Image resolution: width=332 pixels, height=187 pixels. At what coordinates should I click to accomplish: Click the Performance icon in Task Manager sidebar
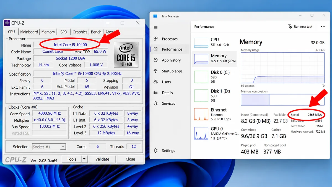coord(155,49)
